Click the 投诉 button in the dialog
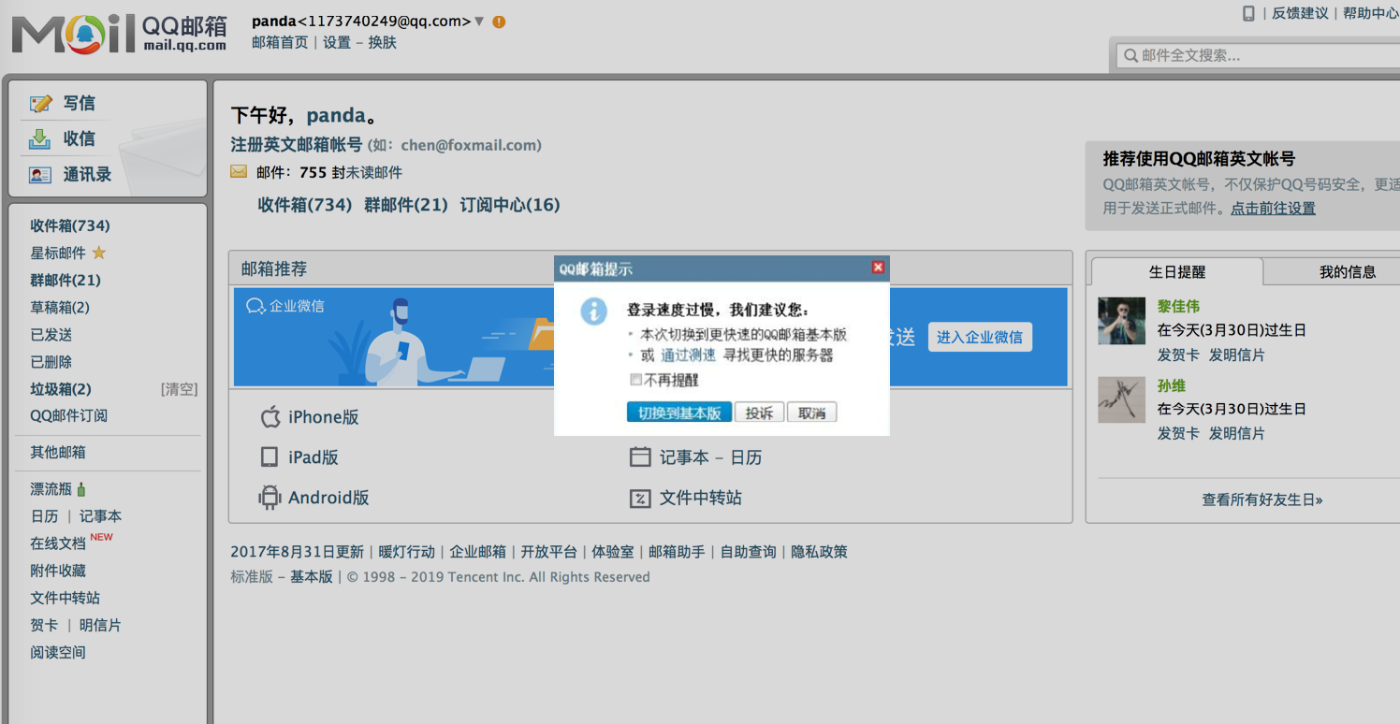Viewport: 1400px width, 724px height. pyautogui.click(x=759, y=413)
